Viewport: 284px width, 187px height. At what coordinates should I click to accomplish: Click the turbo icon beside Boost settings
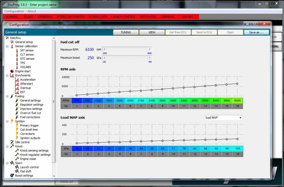coord(12,175)
